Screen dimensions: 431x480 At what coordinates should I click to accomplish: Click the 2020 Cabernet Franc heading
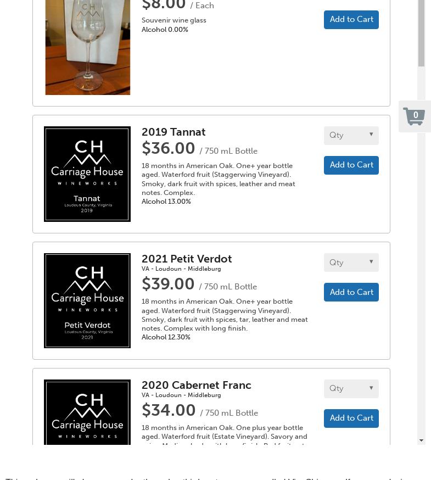(x=196, y=385)
